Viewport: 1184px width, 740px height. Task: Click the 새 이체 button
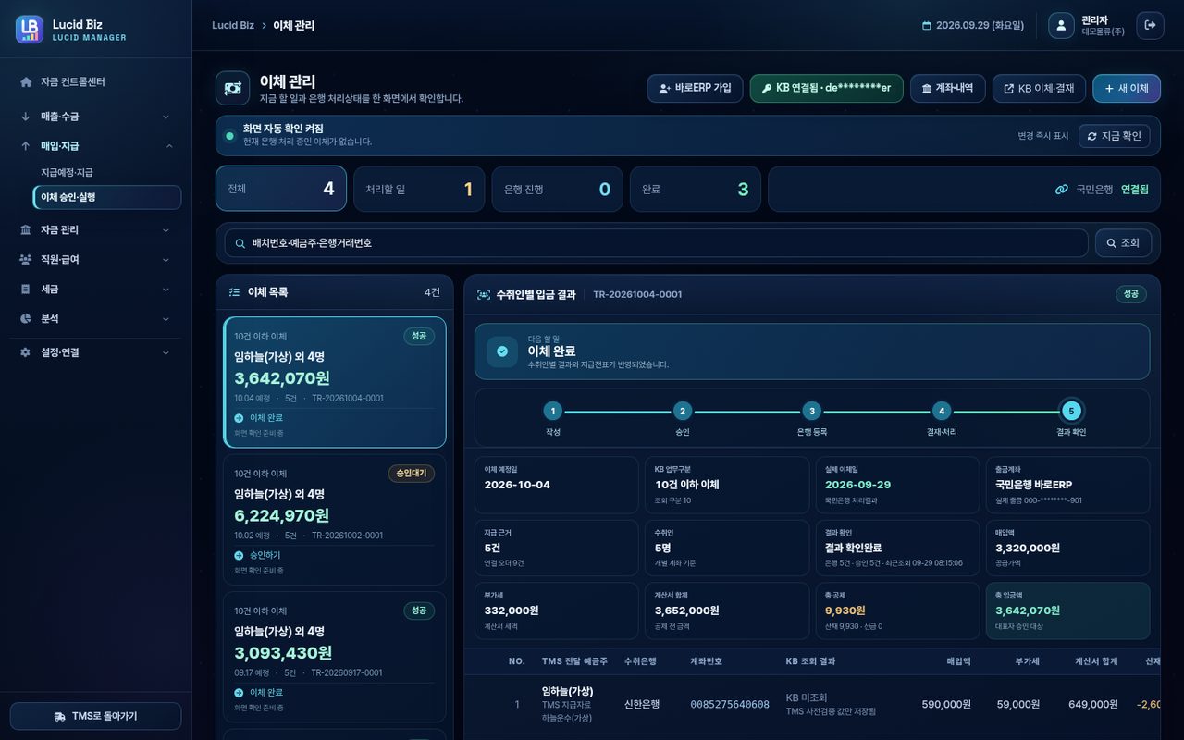tap(1126, 89)
